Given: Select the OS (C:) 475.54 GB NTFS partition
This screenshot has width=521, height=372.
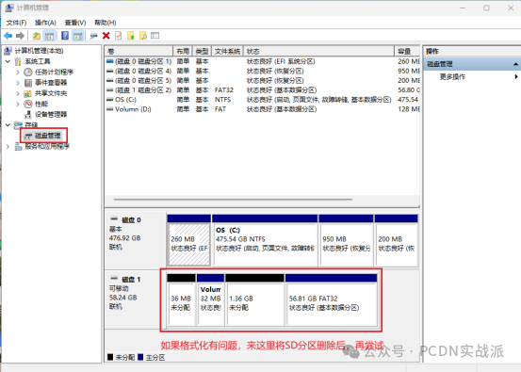Looking at the screenshot, I should pyautogui.click(x=265, y=240).
